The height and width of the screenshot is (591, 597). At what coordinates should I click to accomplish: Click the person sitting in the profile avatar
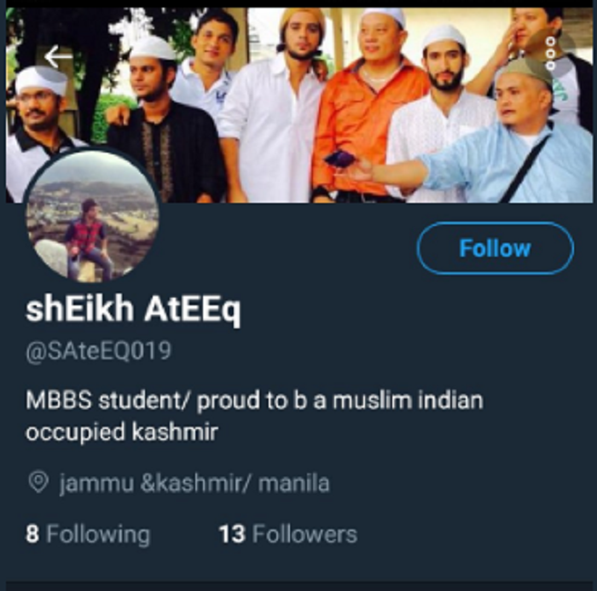coord(89,236)
